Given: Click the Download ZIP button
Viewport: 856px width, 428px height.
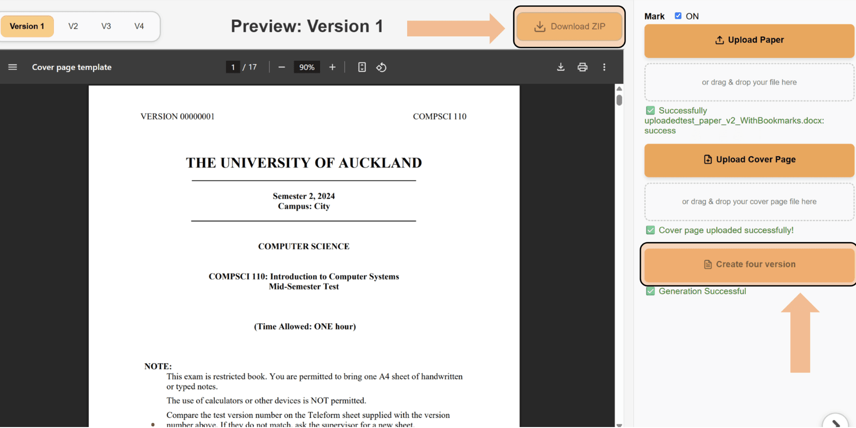Looking at the screenshot, I should (569, 27).
